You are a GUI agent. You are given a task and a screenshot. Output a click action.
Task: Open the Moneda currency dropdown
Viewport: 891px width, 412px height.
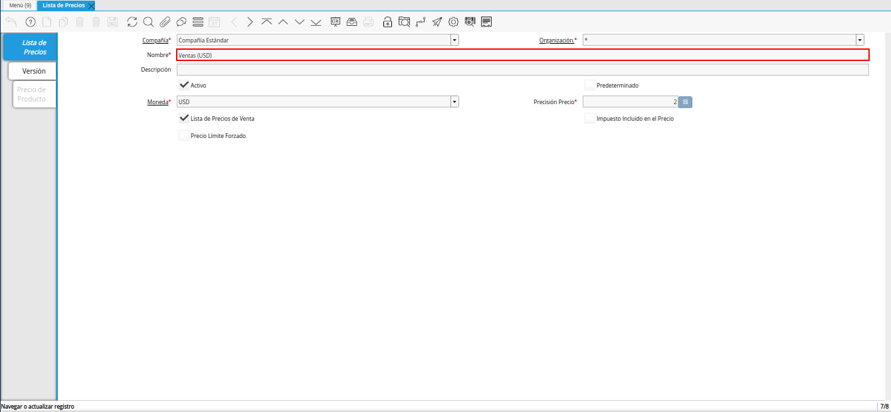click(x=454, y=102)
